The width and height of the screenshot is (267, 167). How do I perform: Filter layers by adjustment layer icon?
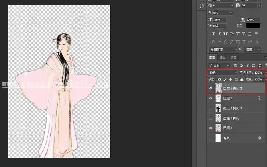tap(241, 66)
